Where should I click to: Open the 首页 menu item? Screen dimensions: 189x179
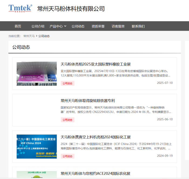pos(18,26)
